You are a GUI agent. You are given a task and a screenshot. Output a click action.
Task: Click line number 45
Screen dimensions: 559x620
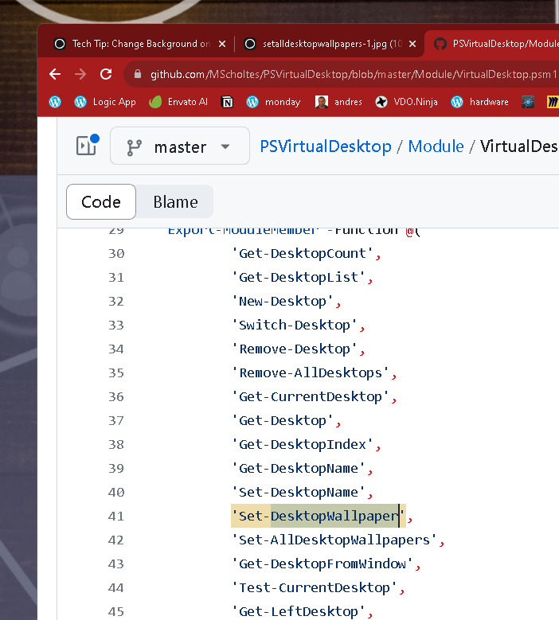click(116, 612)
